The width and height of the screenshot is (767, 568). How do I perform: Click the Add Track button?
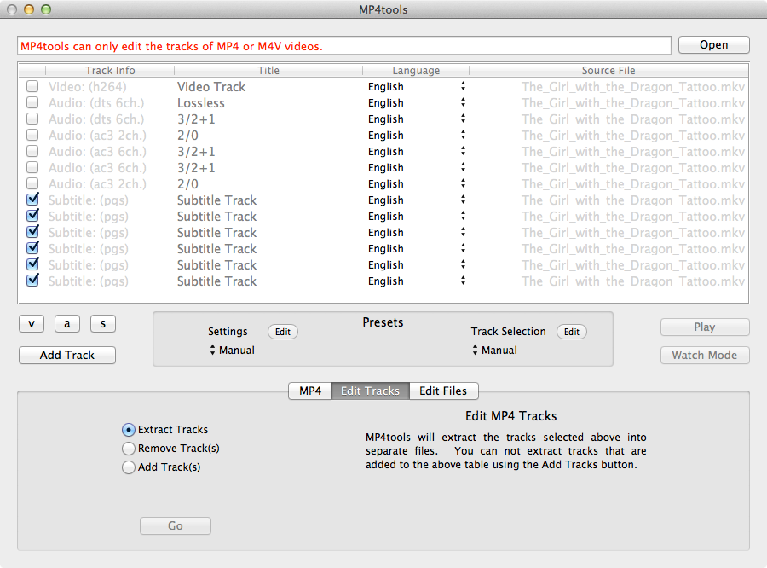(67, 355)
